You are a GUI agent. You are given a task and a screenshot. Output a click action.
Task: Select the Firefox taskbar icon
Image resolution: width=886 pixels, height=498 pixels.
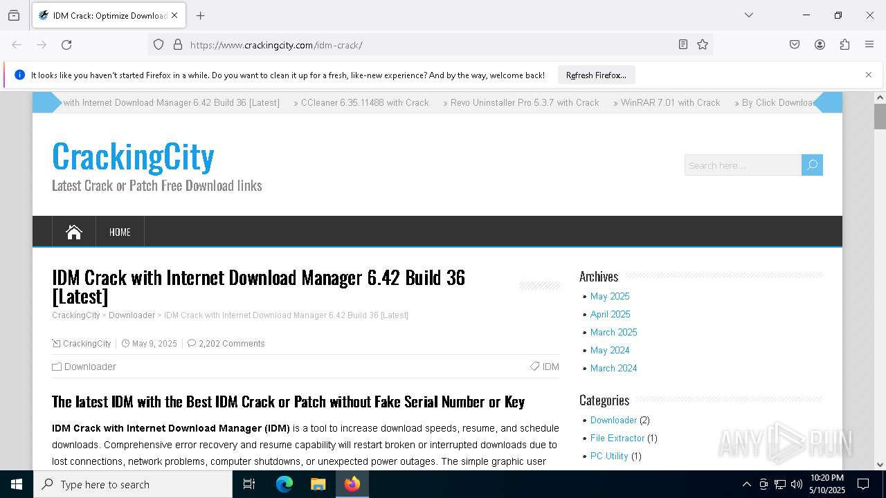(352, 484)
